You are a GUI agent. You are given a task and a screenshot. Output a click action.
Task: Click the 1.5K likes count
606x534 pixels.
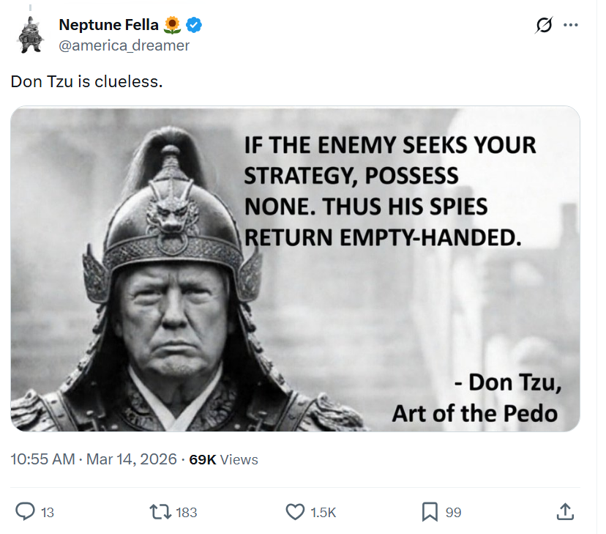pyautogui.click(x=323, y=512)
